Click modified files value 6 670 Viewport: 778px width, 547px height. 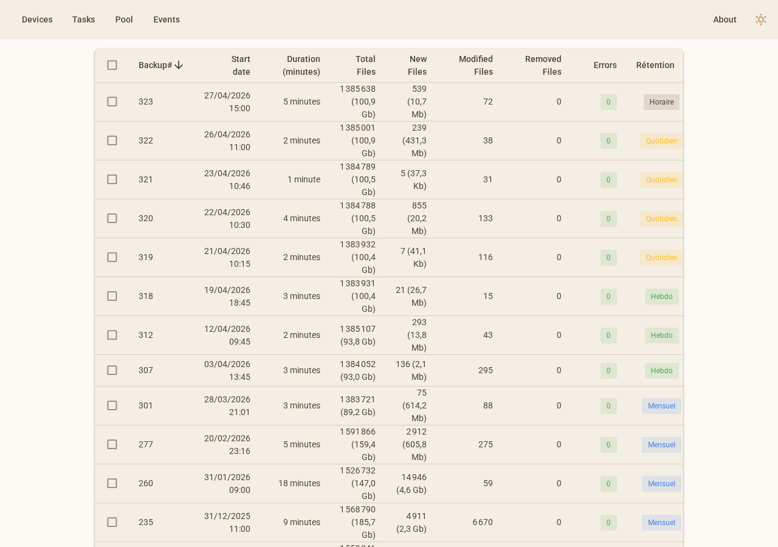[x=483, y=522]
